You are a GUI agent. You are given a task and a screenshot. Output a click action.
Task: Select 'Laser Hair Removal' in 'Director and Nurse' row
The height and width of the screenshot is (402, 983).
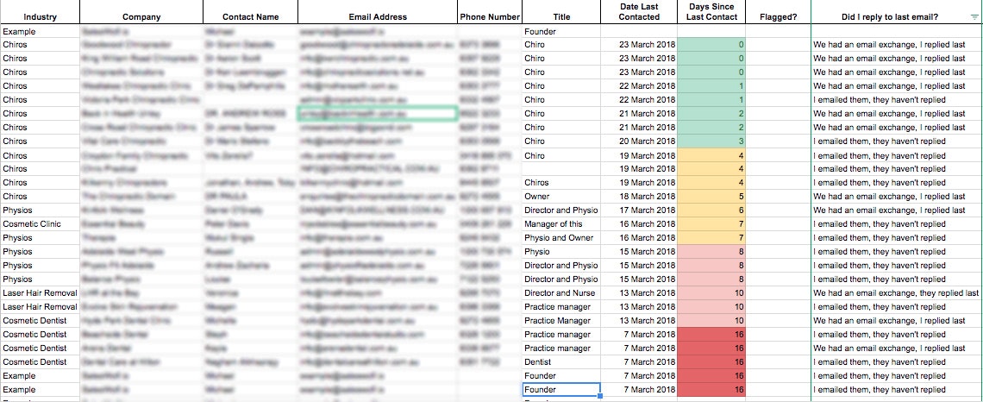pyautogui.click(x=41, y=293)
